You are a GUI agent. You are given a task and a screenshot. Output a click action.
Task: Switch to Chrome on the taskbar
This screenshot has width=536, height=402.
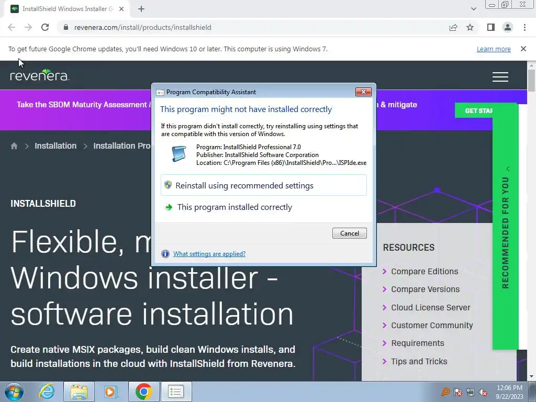point(143,392)
